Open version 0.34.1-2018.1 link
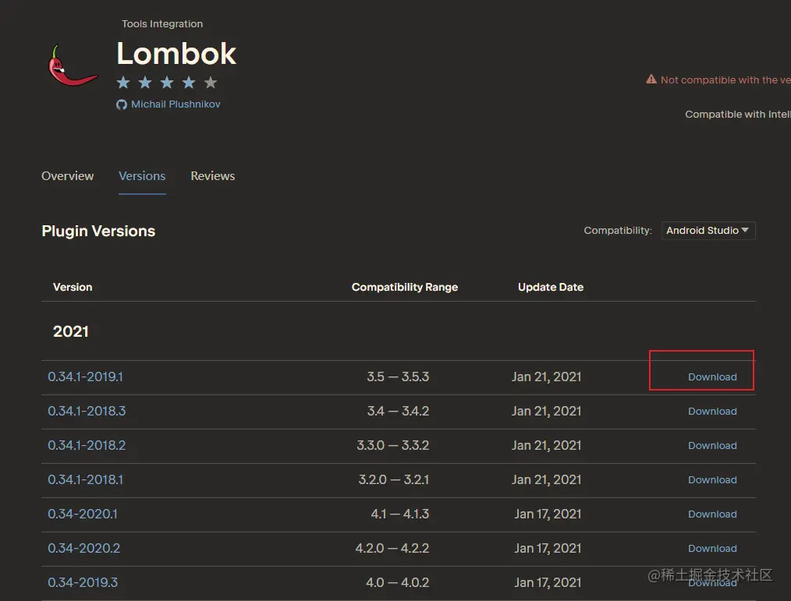This screenshot has height=601, width=791. pos(85,479)
